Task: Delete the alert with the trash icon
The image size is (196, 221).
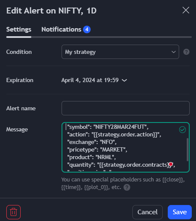Action: coord(13,212)
